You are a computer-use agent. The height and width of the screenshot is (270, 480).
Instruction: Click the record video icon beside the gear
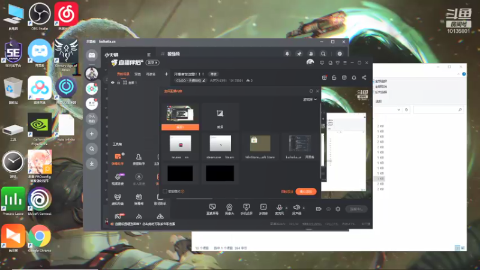click(x=319, y=209)
